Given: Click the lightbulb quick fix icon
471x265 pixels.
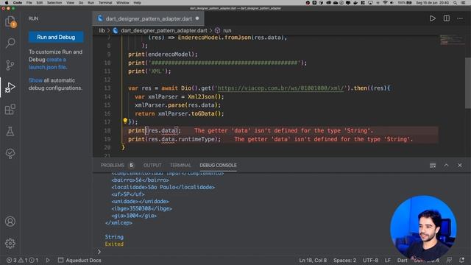Looking at the screenshot, I should (125, 121).
